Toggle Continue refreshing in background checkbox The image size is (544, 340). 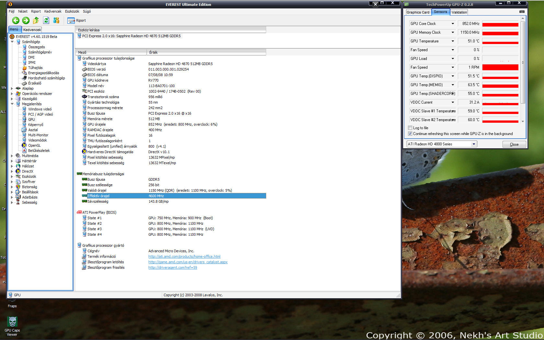click(410, 134)
